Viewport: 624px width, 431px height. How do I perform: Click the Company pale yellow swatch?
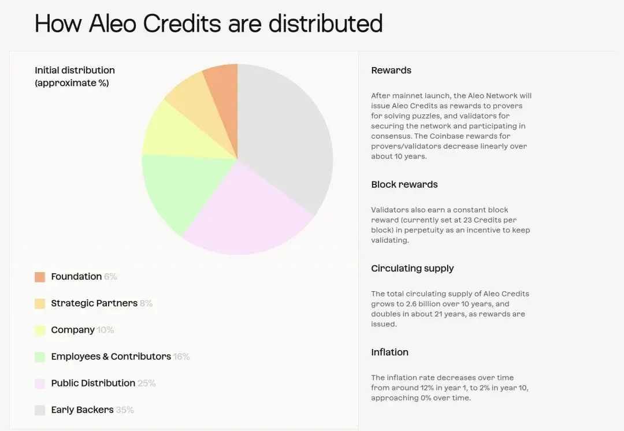[x=40, y=330]
